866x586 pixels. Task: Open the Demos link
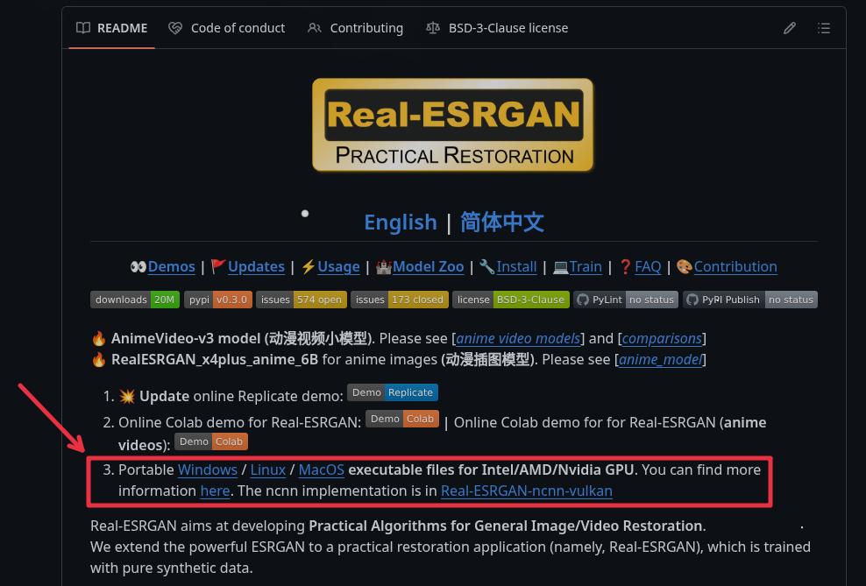171,267
